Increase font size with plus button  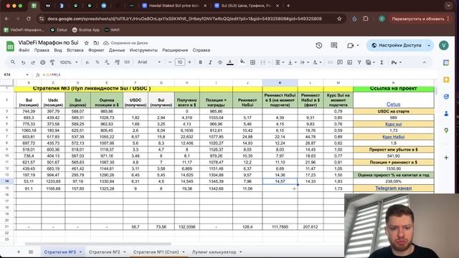tap(189, 62)
